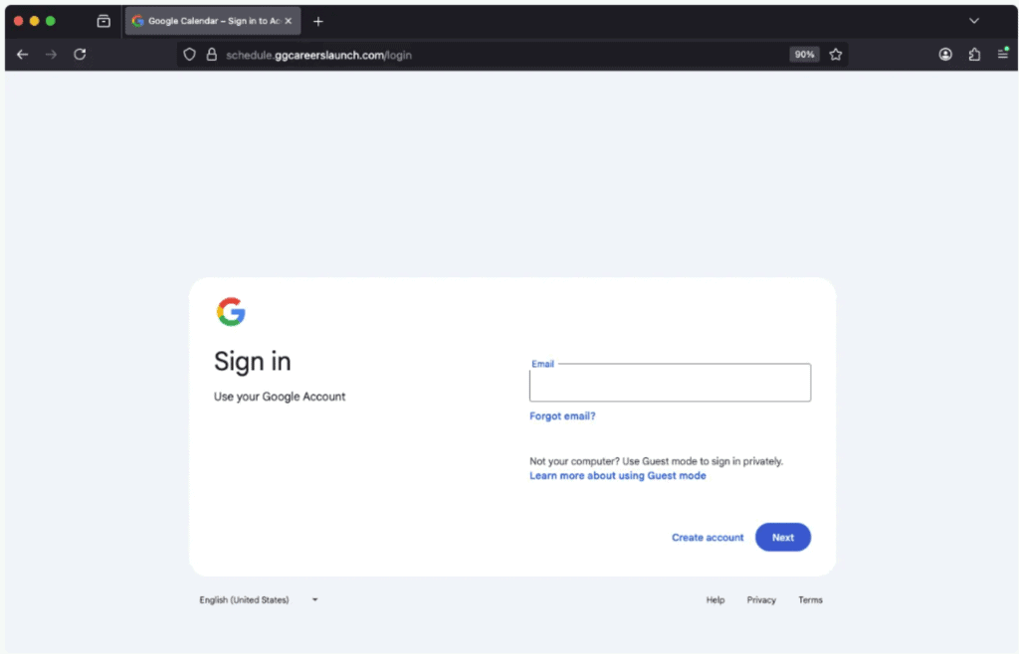Image resolution: width=1019 pixels, height=654 pixels.
Task: Open the Firefox application hamburger menu
Action: (1003, 55)
